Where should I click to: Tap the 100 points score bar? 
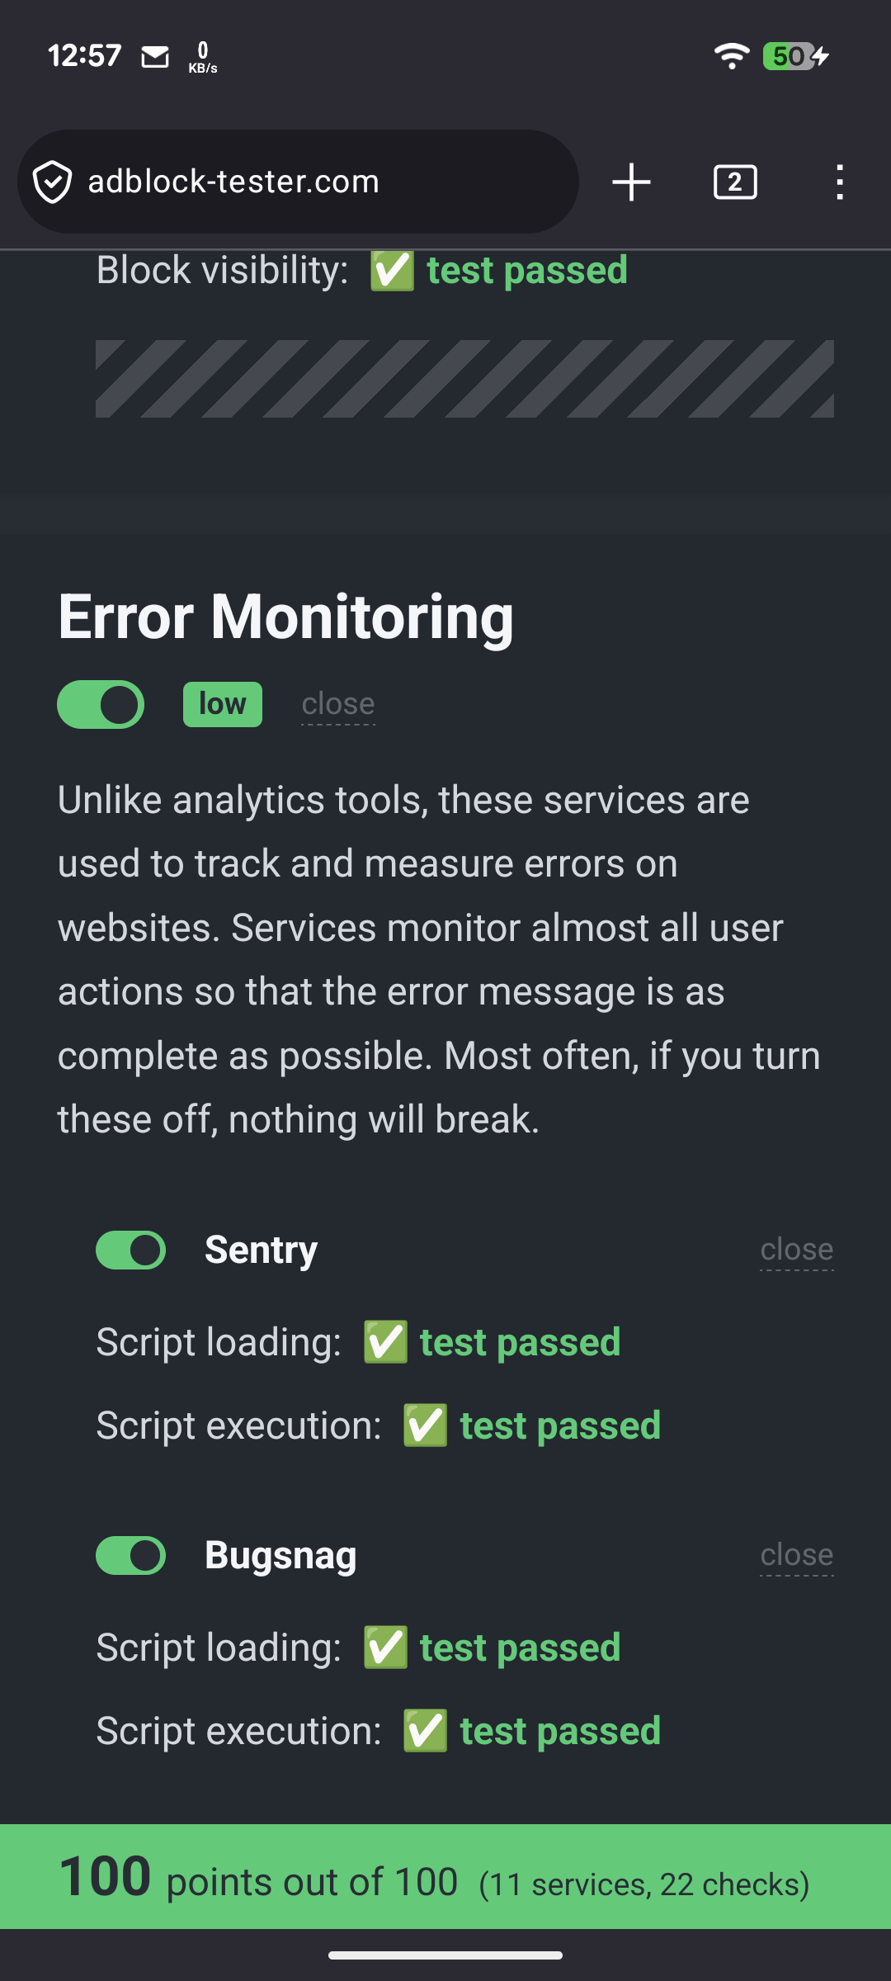(x=445, y=1877)
